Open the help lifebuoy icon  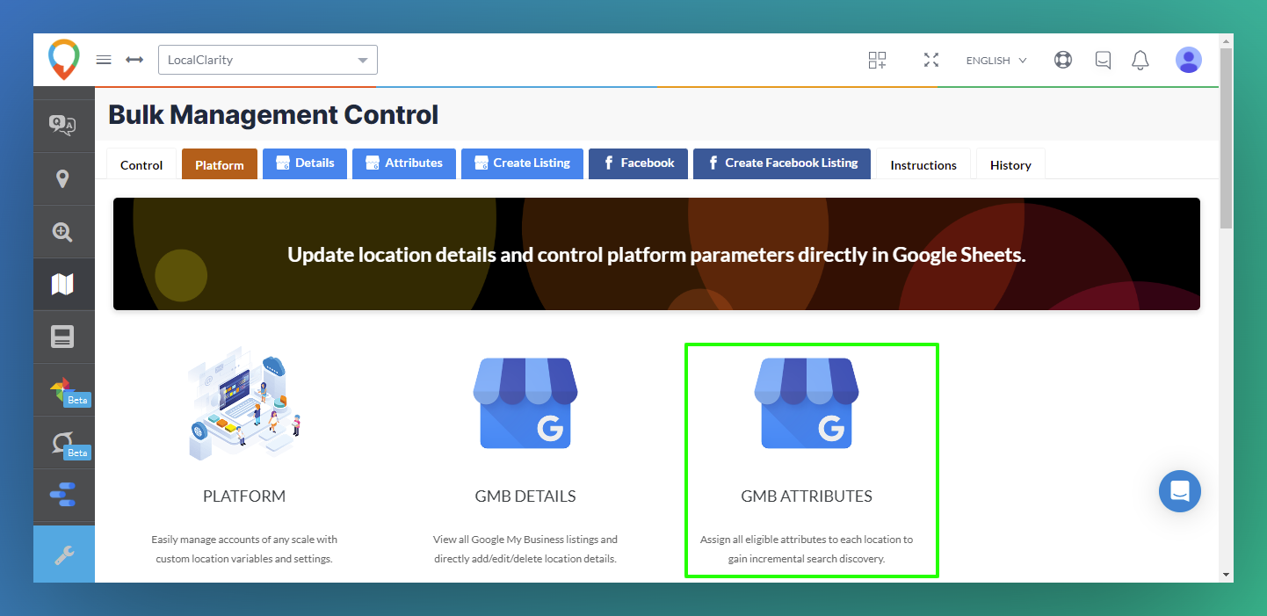[x=1063, y=60]
